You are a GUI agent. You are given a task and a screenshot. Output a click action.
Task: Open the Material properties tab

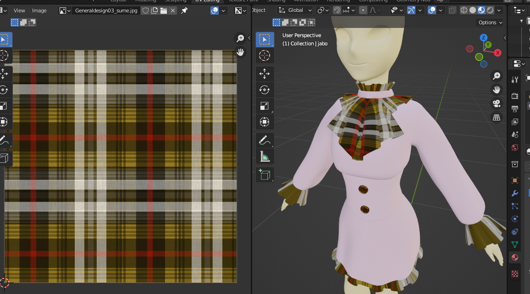[515, 257]
